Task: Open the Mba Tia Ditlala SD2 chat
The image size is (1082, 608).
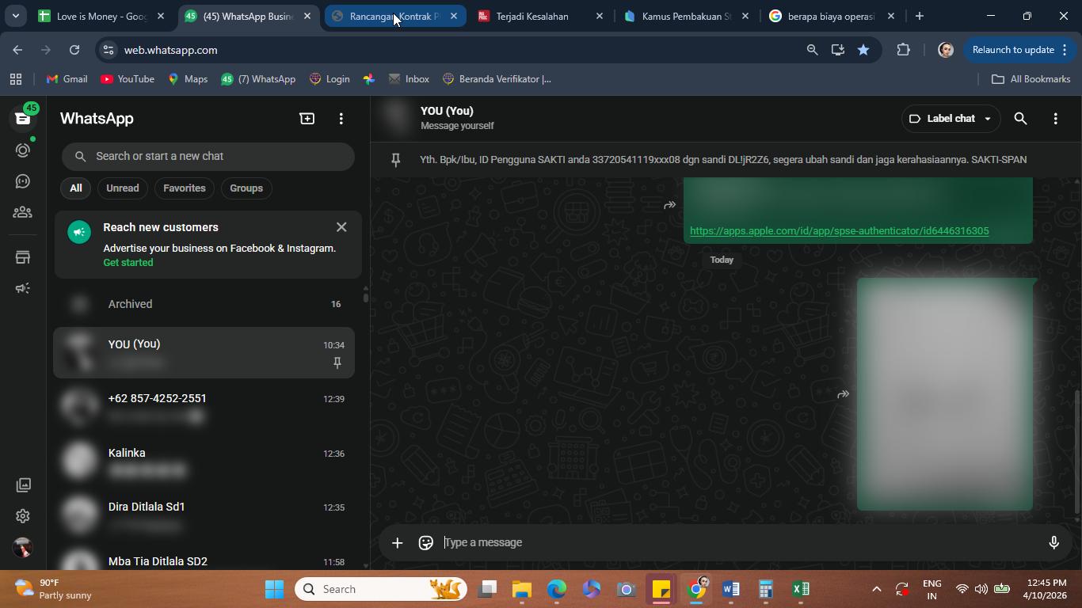Action: 204,557
